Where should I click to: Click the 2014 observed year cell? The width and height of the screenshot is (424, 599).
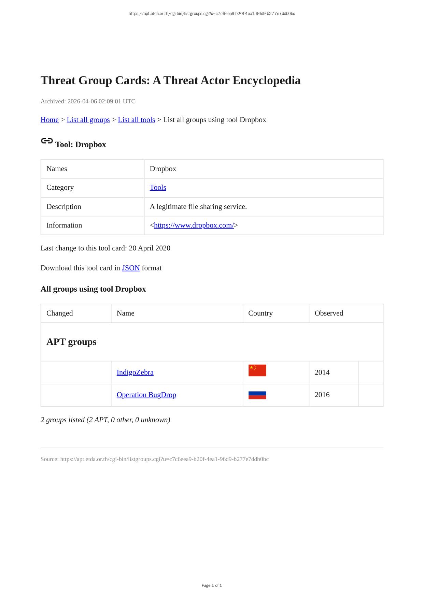tap(322, 372)
